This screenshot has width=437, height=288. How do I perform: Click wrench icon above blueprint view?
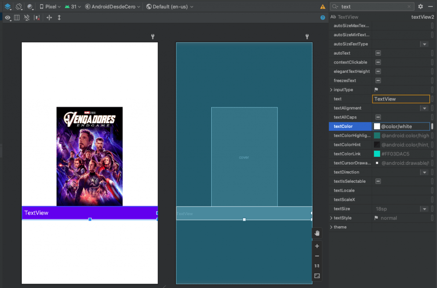(307, 37)
